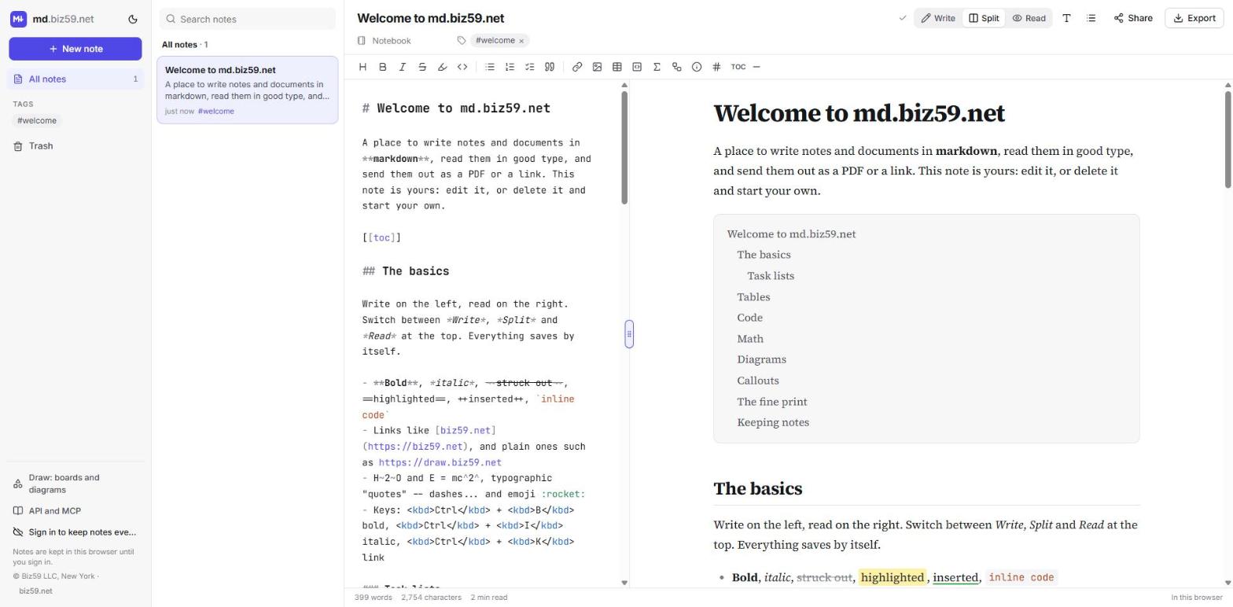Open the Welcome to md.biz59.net note card

pyautogui.click(x=248, y=90)
